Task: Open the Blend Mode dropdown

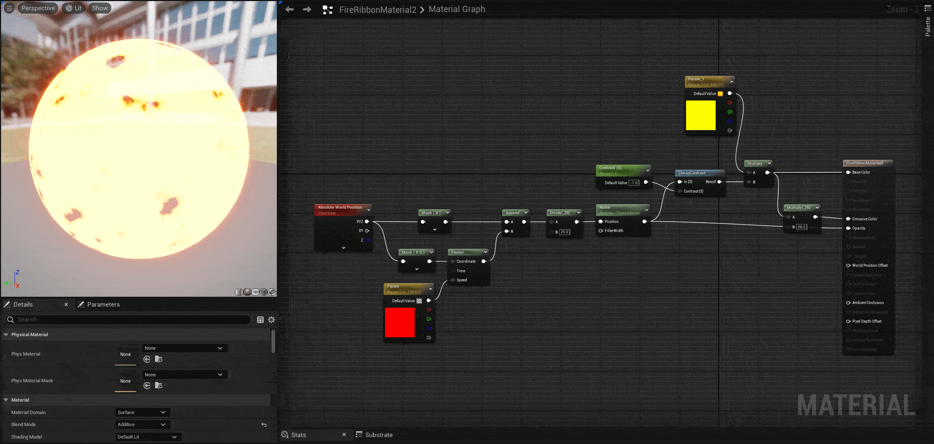Action: (x=142, y=425)
